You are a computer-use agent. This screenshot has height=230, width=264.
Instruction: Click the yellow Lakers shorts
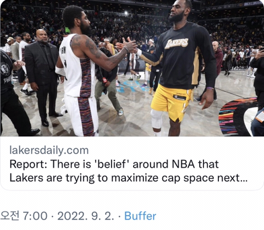[x=172, y=102]
